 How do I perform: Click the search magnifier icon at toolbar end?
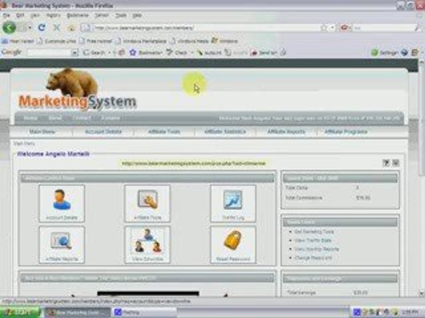point(419,27)
